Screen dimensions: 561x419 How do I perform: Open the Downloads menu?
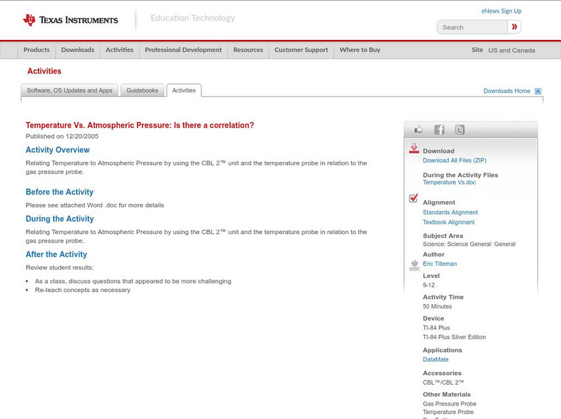[78, 50]
